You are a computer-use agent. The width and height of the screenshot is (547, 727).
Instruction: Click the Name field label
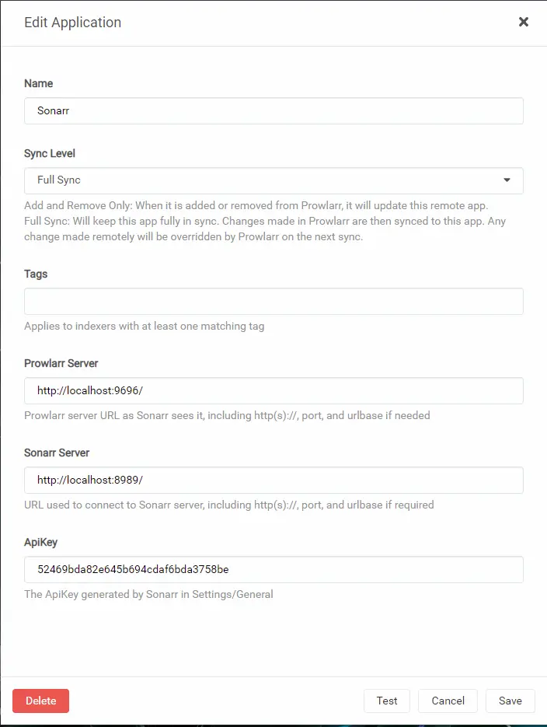tap(39, 83)
